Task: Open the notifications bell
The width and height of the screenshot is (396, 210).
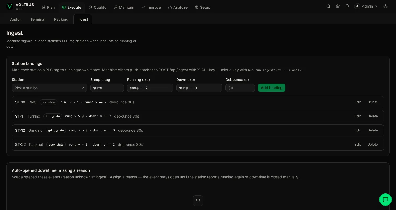Action: [347, 6]
